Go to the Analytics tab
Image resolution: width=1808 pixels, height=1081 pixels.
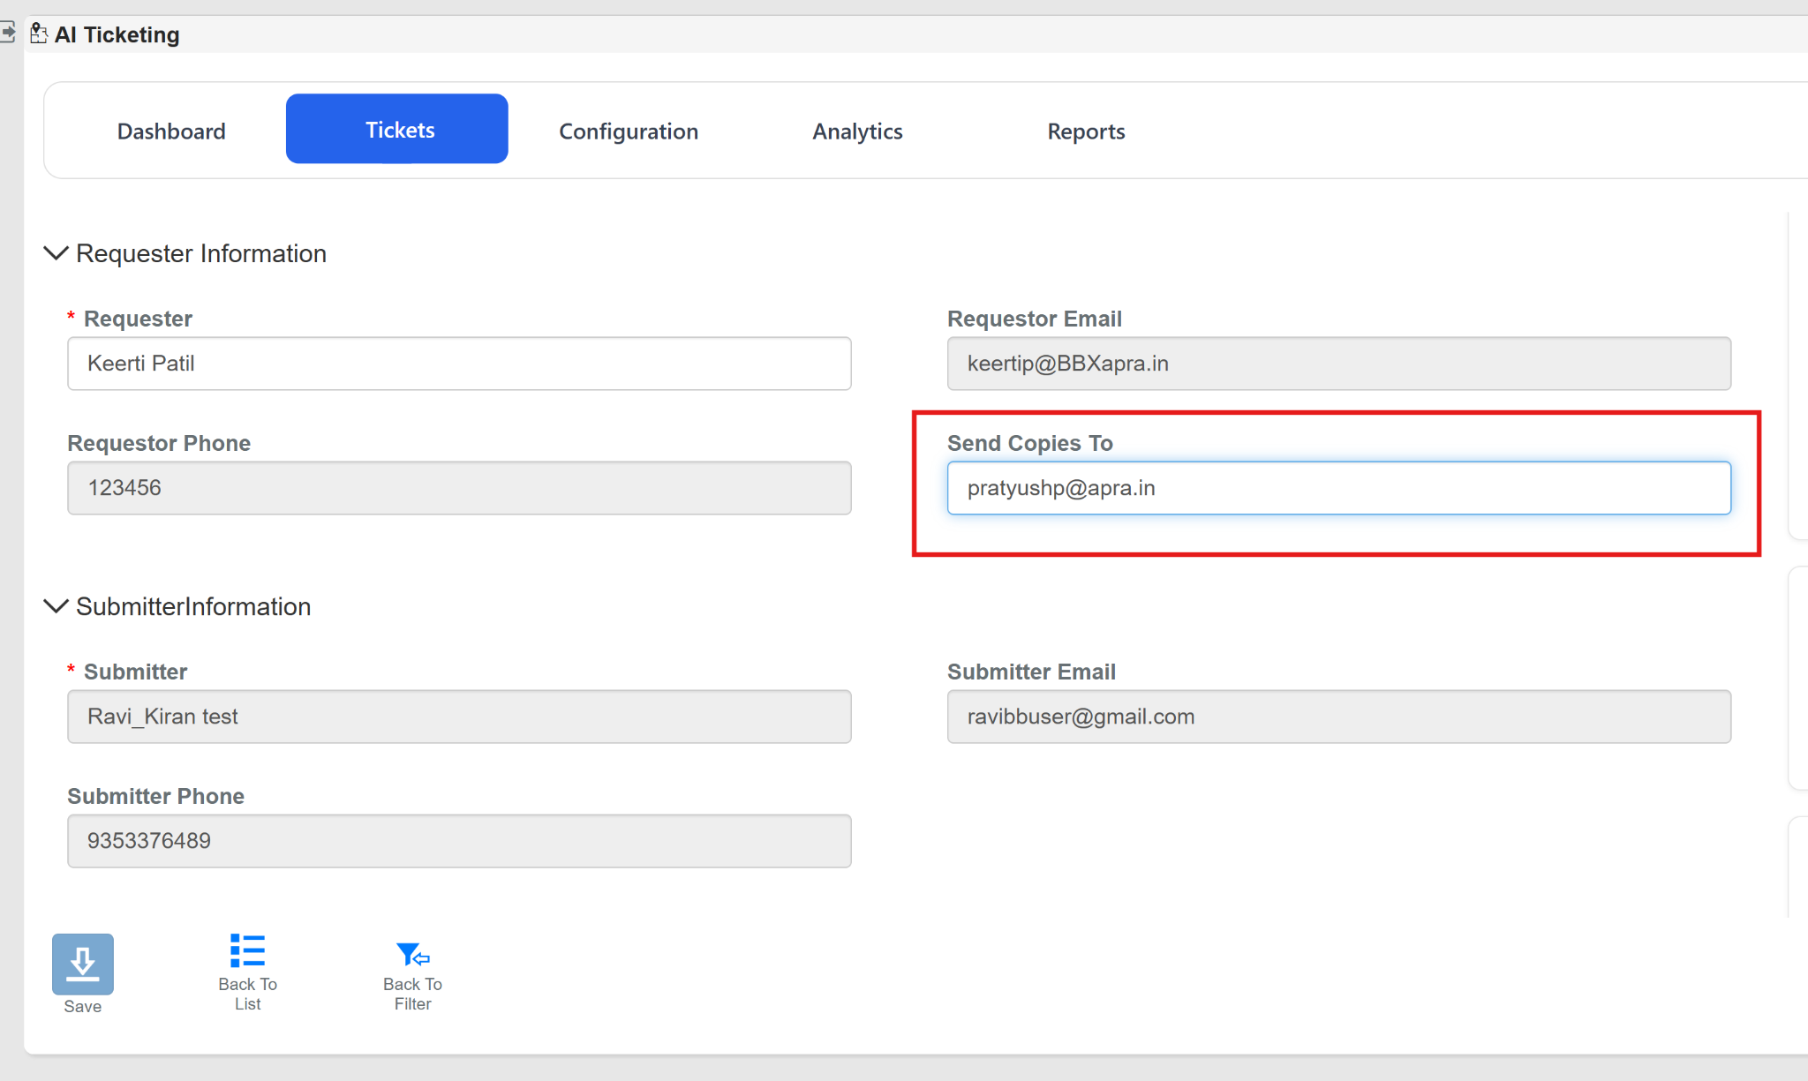[x=857, y=131]
